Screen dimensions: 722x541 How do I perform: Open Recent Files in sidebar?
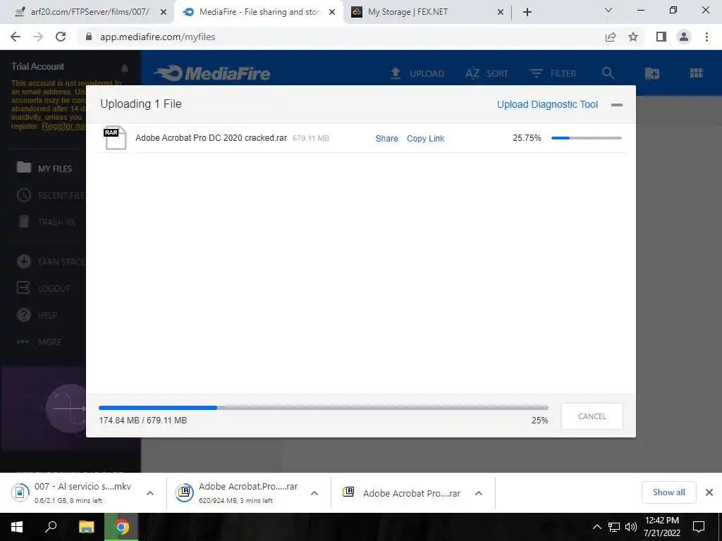[51, 196]
